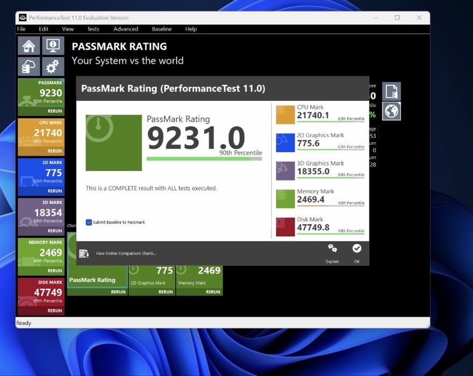
Task: Close the PerformanceTest window
Action: (419, 18)
